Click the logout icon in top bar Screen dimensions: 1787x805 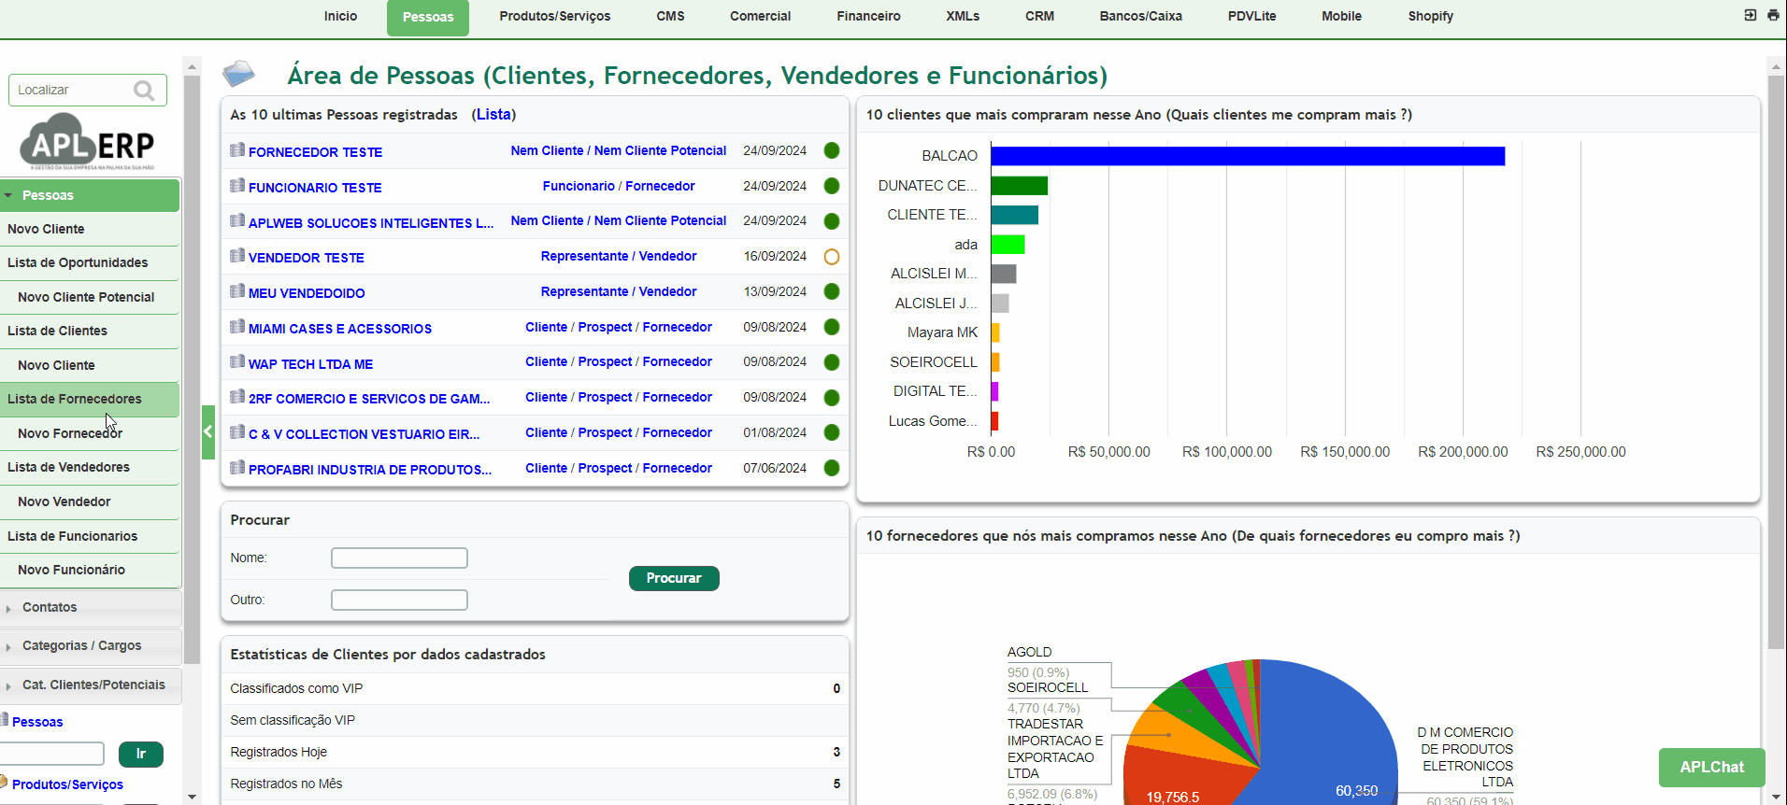[x=1751, y=15]
